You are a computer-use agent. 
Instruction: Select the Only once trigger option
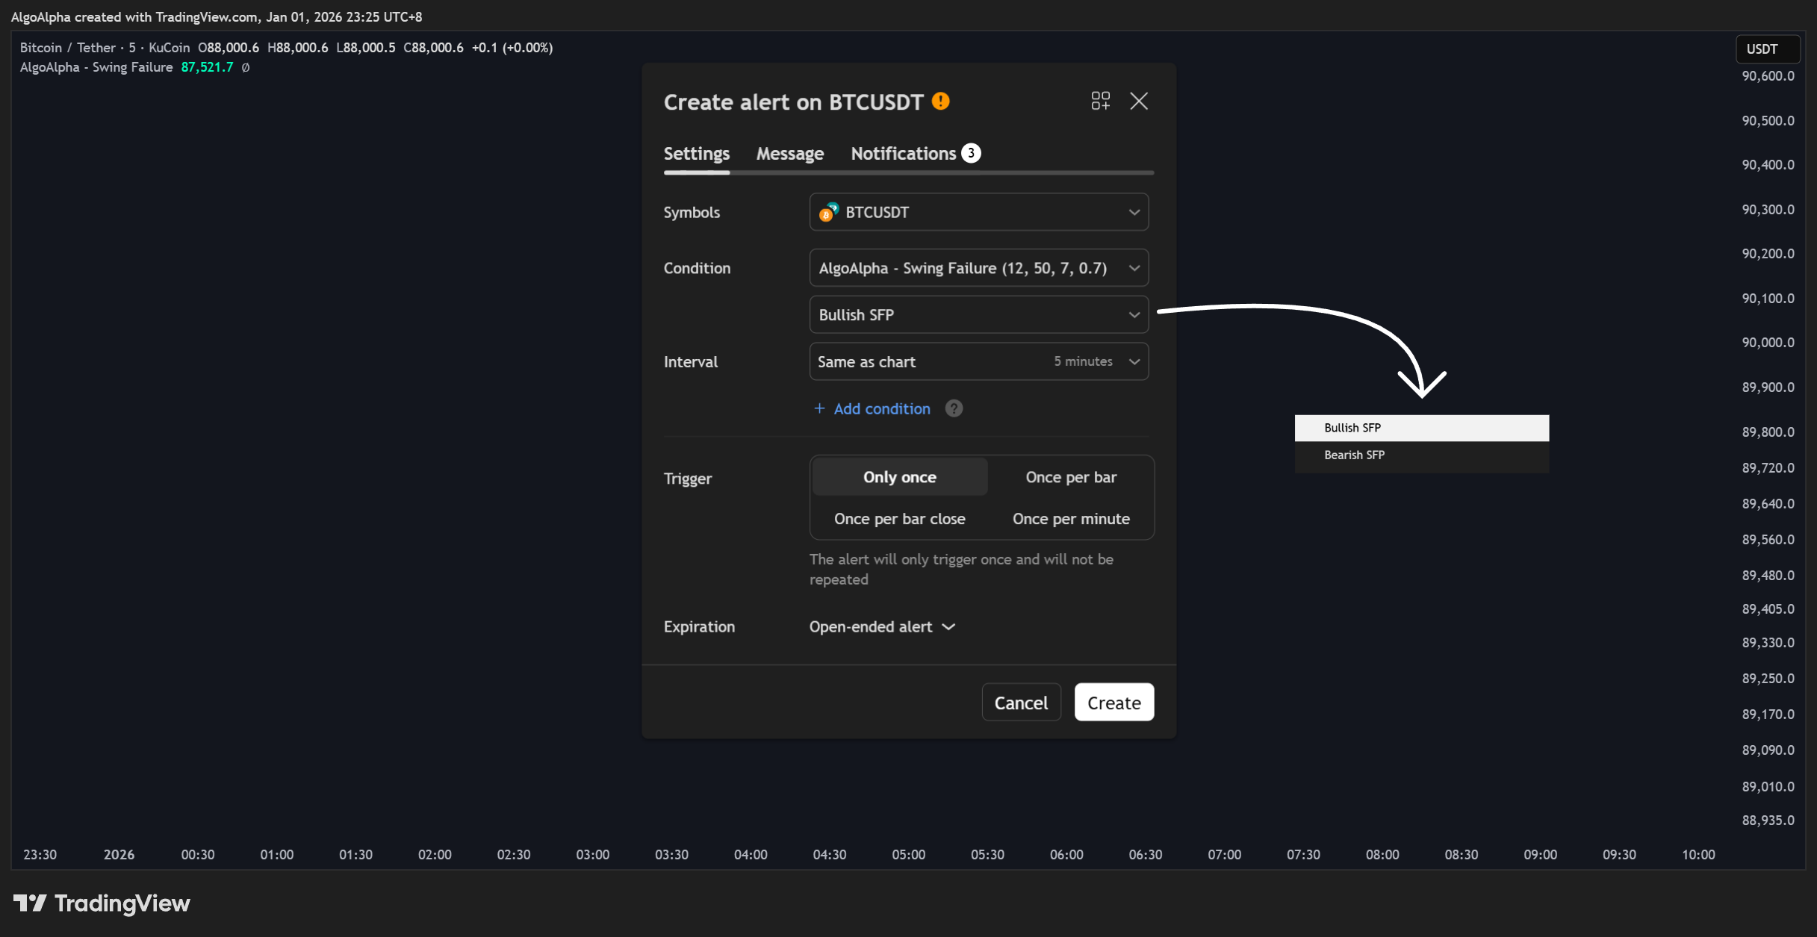[899, 477]
